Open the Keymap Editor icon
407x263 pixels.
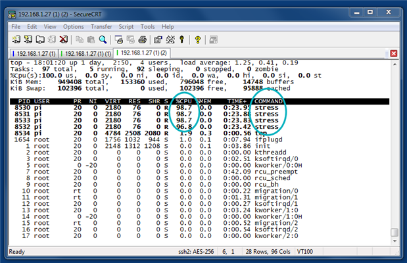170,39
